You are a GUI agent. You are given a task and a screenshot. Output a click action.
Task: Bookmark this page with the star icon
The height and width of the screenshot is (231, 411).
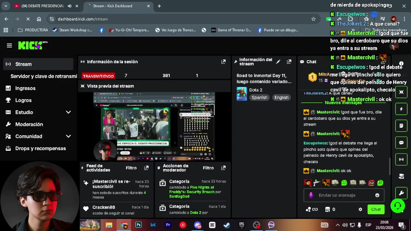click(x=313, y=19)
